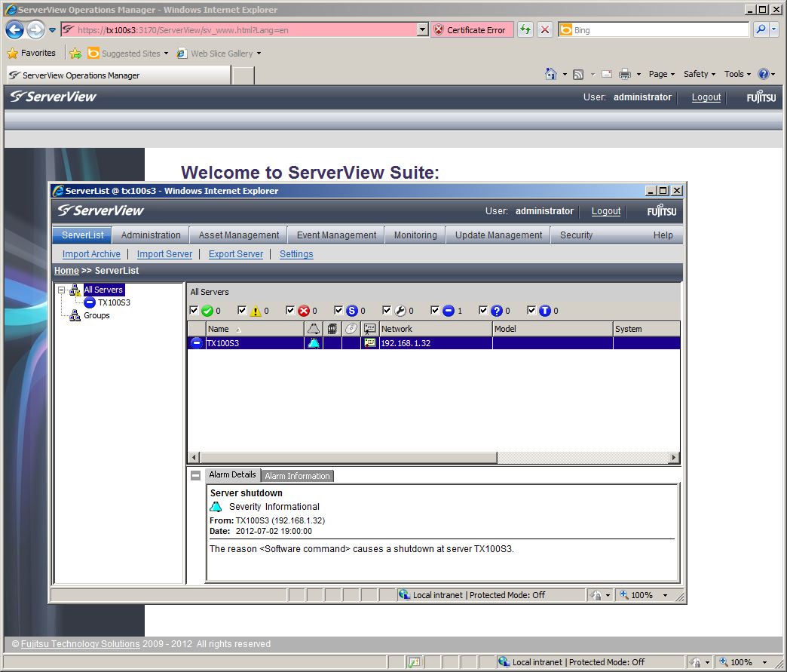Screen dimensions: 787x672
Task: Click the address bar URL field
Action: pyautogui.click(x=246, y=29)
